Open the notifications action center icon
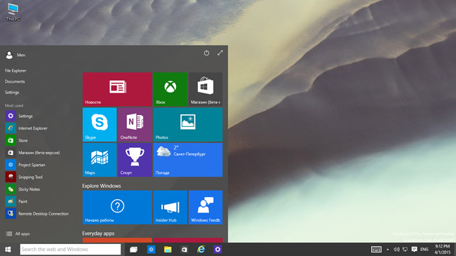456x256 pixels. pos(415,249)
